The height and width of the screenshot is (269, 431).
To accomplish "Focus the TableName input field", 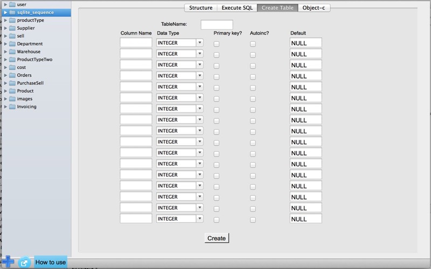I will coord(217,25).
